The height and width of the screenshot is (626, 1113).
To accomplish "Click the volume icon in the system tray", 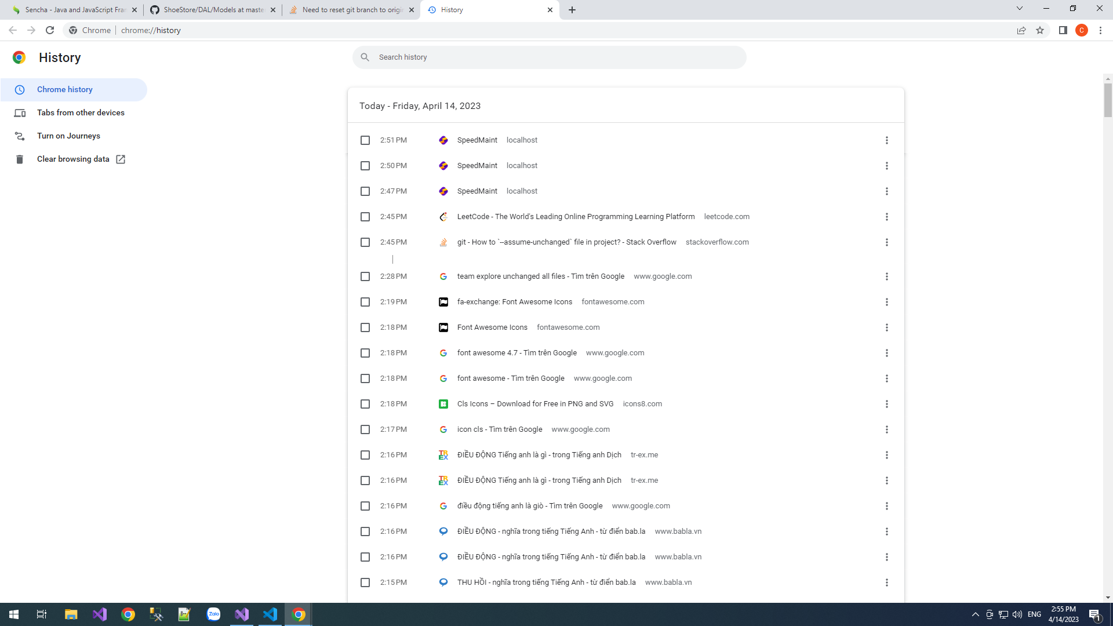I will 1017,614.
